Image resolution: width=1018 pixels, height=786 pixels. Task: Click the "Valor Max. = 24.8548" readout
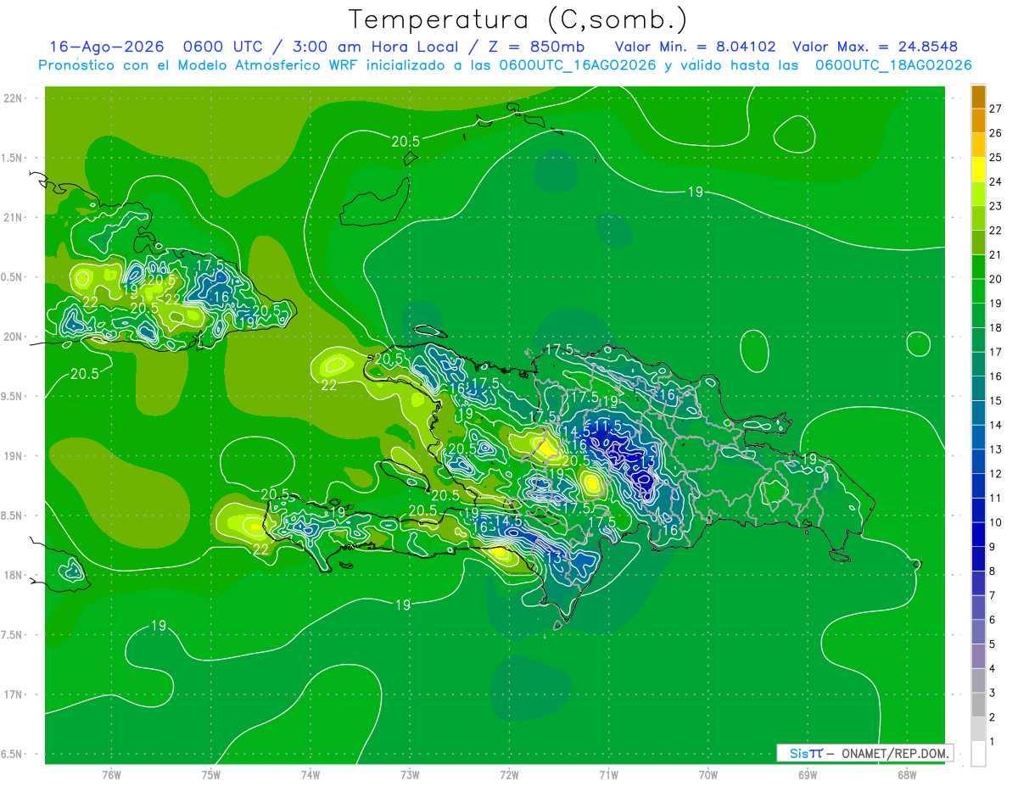coord(875,47)
